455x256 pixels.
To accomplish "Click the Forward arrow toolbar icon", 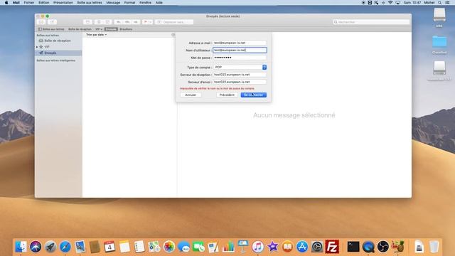I will [x=136, y=22].
